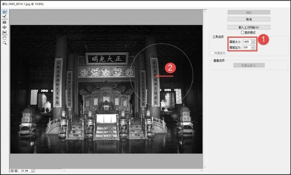Click the 画笔大小 label
The width and height of the screenshot is (291, 175).
(235, 42)
